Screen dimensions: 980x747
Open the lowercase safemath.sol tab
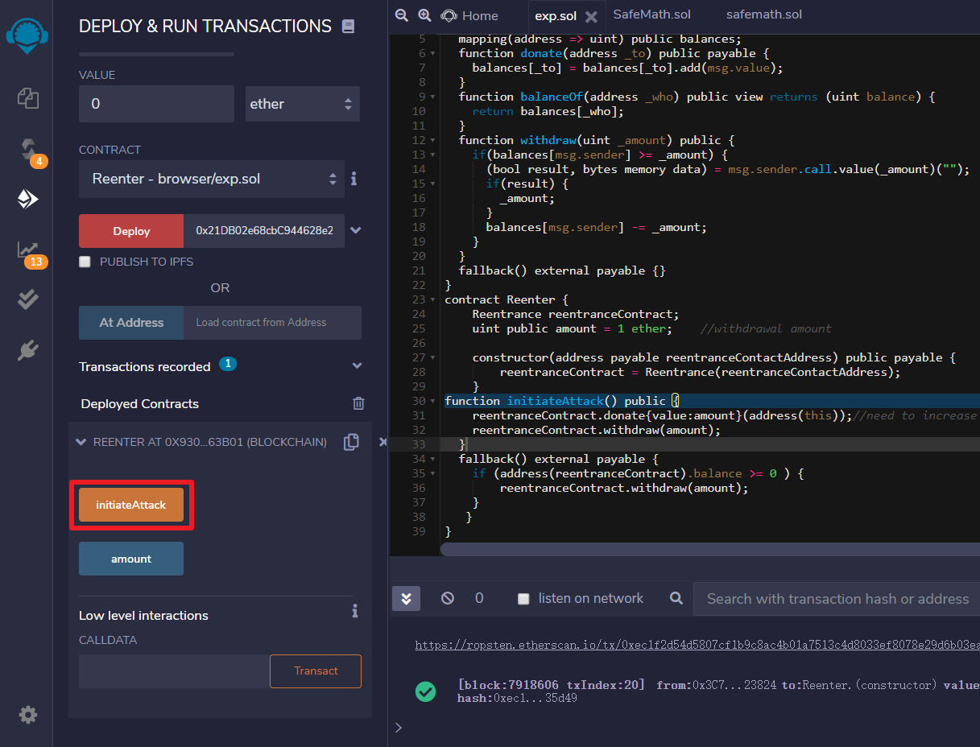coord(764,14)
